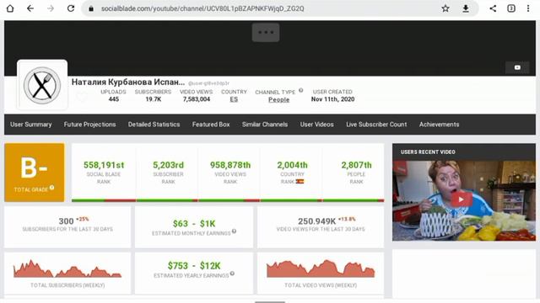This screenshot has height=303, width=540.
Task: Reload the page with refresh icon
Action: pos(71,8)
